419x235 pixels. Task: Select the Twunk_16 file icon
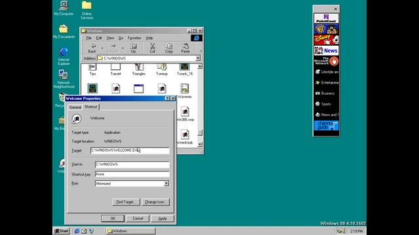coord(185,70)
